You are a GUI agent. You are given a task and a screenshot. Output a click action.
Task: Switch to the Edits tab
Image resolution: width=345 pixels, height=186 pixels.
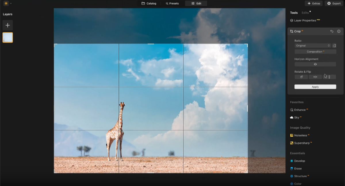[304, 12]
